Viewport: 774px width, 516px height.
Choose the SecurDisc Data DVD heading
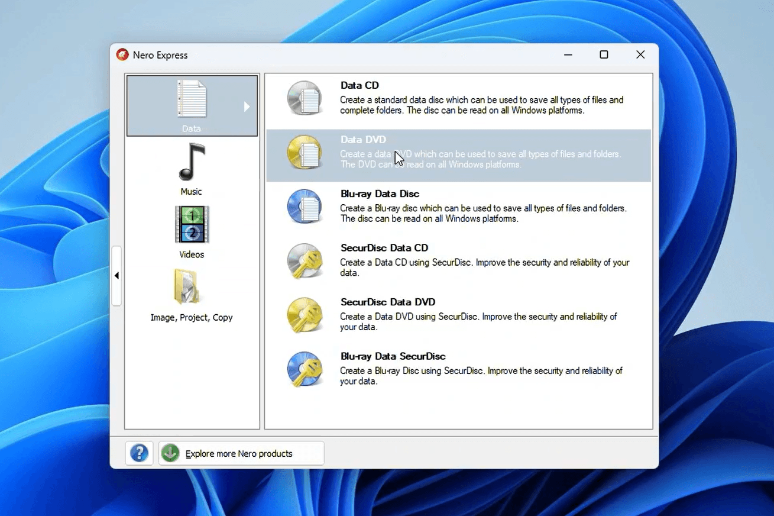pos(388,302)
